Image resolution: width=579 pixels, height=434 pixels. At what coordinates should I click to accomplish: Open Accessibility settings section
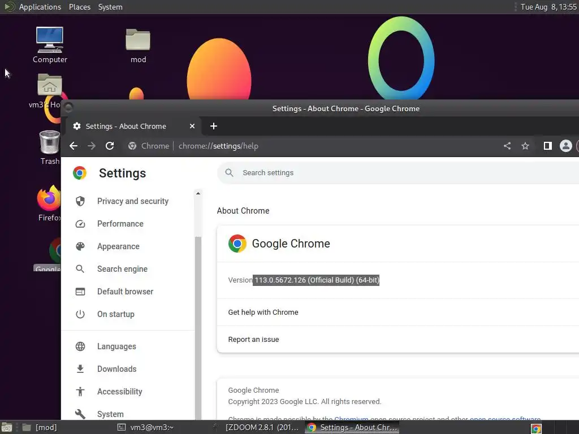(x=128, y=391)
